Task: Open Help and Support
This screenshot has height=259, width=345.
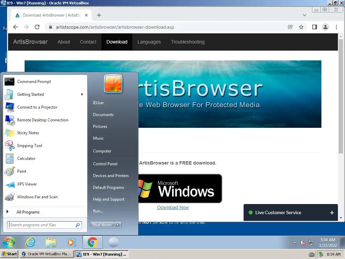Action: point(108,199)
